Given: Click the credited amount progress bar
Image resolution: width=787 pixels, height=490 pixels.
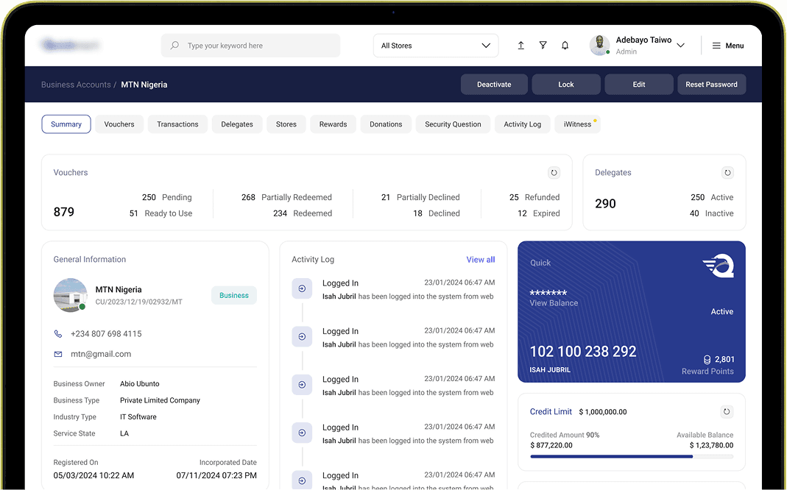Looking at the screenshot, I should [x=632, y=456].
